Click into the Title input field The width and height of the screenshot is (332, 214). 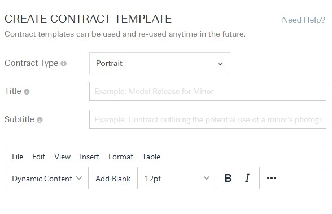click(x=208, y=91)
